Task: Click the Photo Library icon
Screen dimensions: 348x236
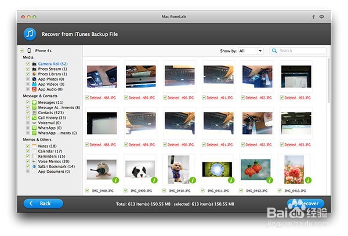Action: pyautogui.click(x=34, y=74)
